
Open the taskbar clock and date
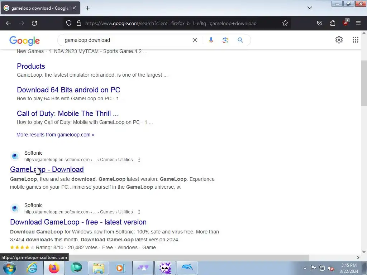point(349,268)
